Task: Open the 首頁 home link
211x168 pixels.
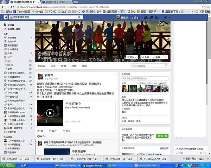Action: pos(134,17)
